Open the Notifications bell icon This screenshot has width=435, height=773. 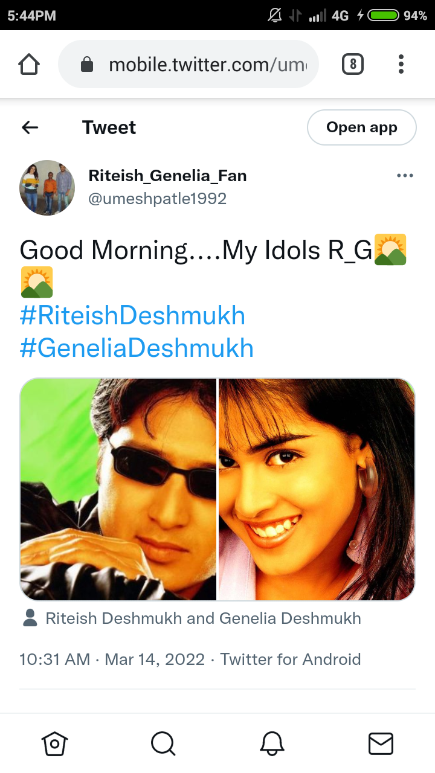272,743
